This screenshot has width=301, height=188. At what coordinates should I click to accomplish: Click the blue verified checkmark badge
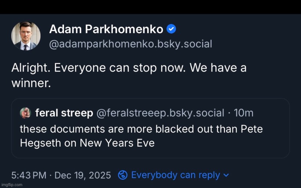click(x=171, y=29)
